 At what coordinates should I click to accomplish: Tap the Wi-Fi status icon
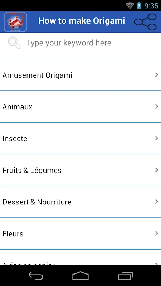tap(130, 5)
